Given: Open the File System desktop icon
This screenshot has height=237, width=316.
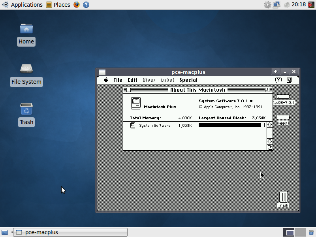Looking at the screenshot, I should click(26, 69).
